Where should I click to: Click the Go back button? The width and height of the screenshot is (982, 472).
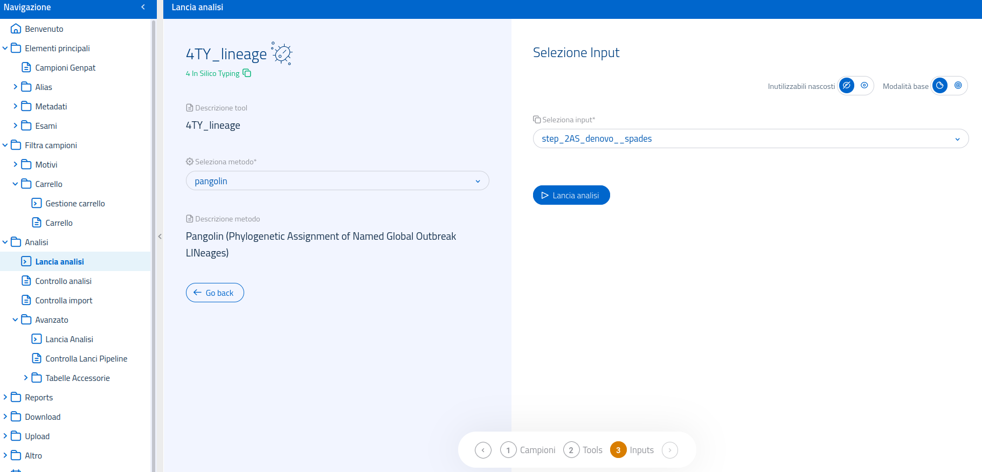215,293
